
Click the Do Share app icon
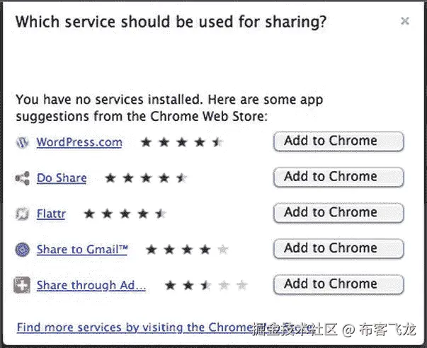tap(23, 178)
